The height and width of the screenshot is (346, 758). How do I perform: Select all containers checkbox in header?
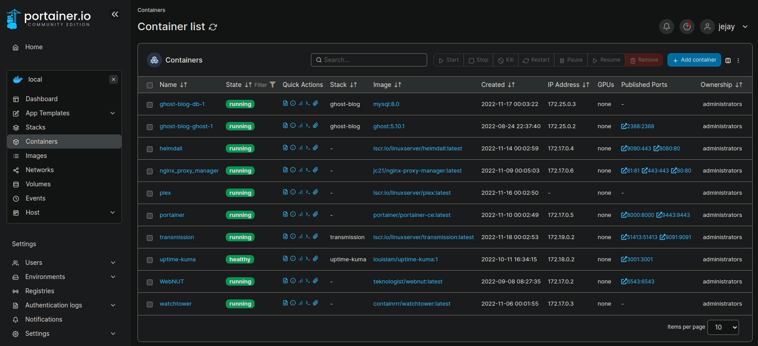click(x=149, y=85)
